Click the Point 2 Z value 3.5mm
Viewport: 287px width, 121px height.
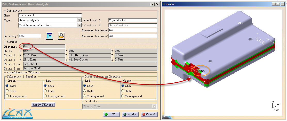[x=136, y=59]
